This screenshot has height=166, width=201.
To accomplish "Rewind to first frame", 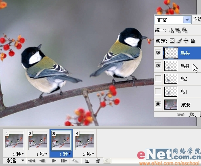I will click(32, 160).
